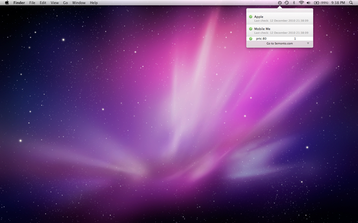The height and width of the screenshot is (223, 358).
Task: Select the prtc:80 row
Action: (280, 39)
